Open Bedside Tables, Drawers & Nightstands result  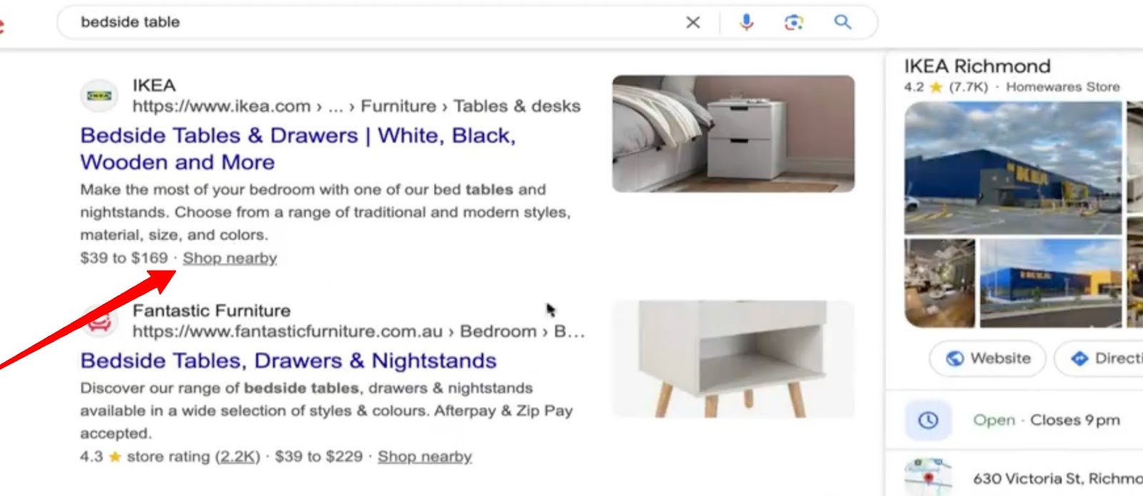[288, 360]
